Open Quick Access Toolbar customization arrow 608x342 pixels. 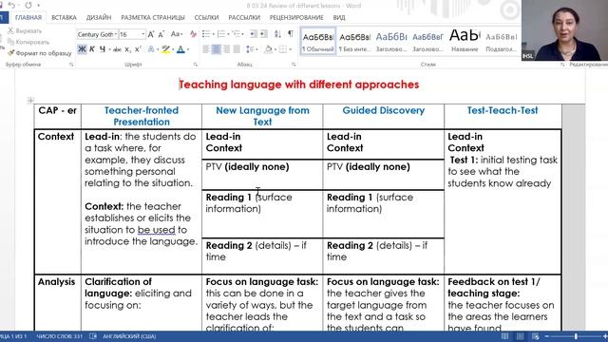(38, 6)
